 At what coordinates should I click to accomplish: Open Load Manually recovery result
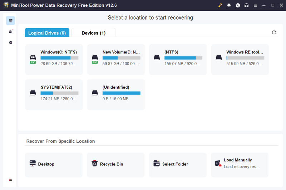click(240, 165)
